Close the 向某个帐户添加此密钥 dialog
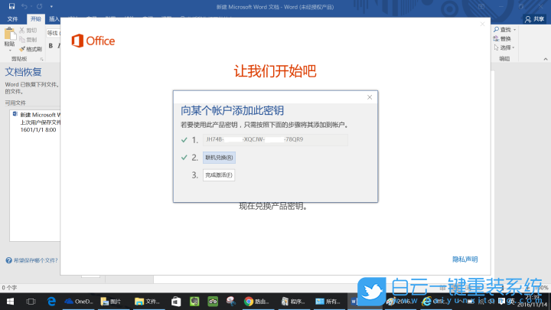551x310 pixels. [370, 97]
